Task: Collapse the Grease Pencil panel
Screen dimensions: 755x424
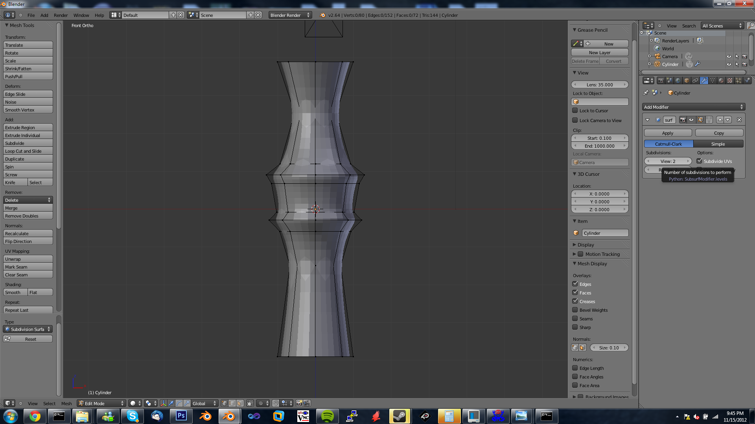Action: point(575,30)
